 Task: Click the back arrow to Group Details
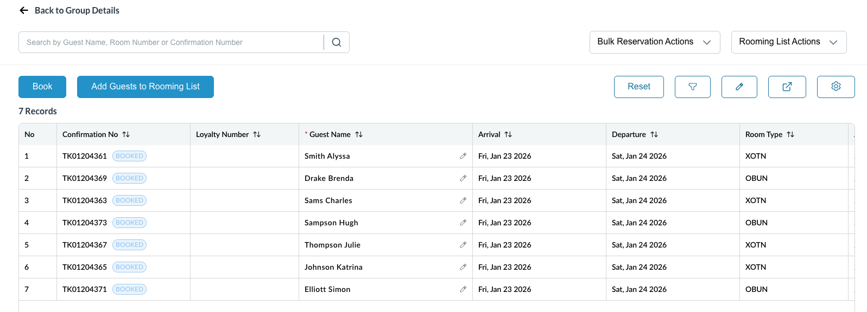(24, 10)
